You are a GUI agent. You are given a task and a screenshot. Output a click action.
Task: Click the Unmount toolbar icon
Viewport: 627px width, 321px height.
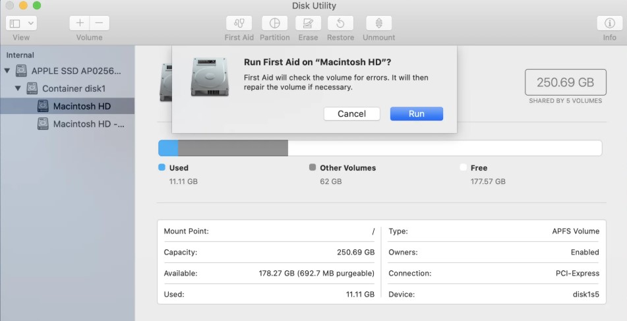(x=378, y=23)
